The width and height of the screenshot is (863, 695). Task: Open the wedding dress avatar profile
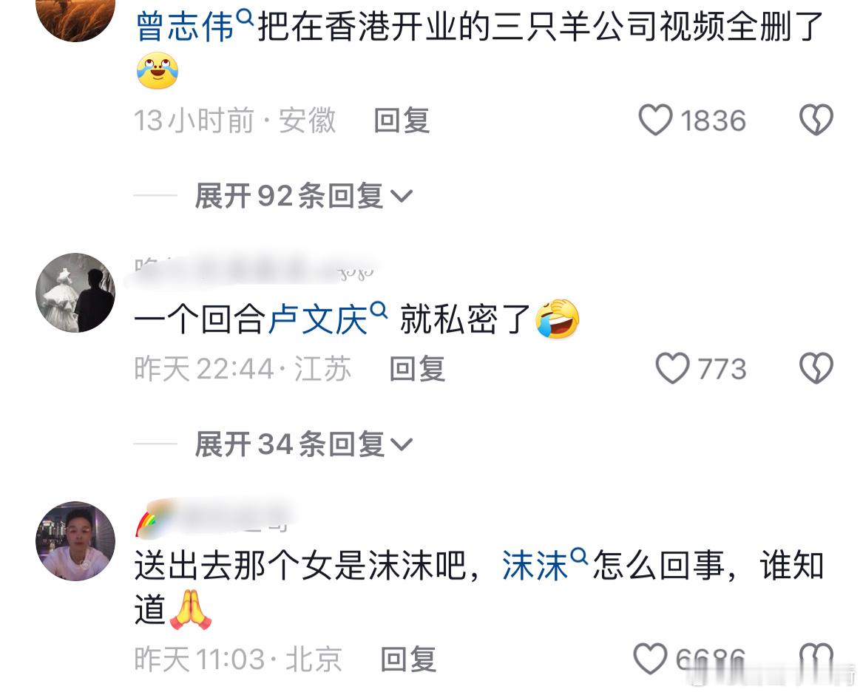click(x=75, y=293)
